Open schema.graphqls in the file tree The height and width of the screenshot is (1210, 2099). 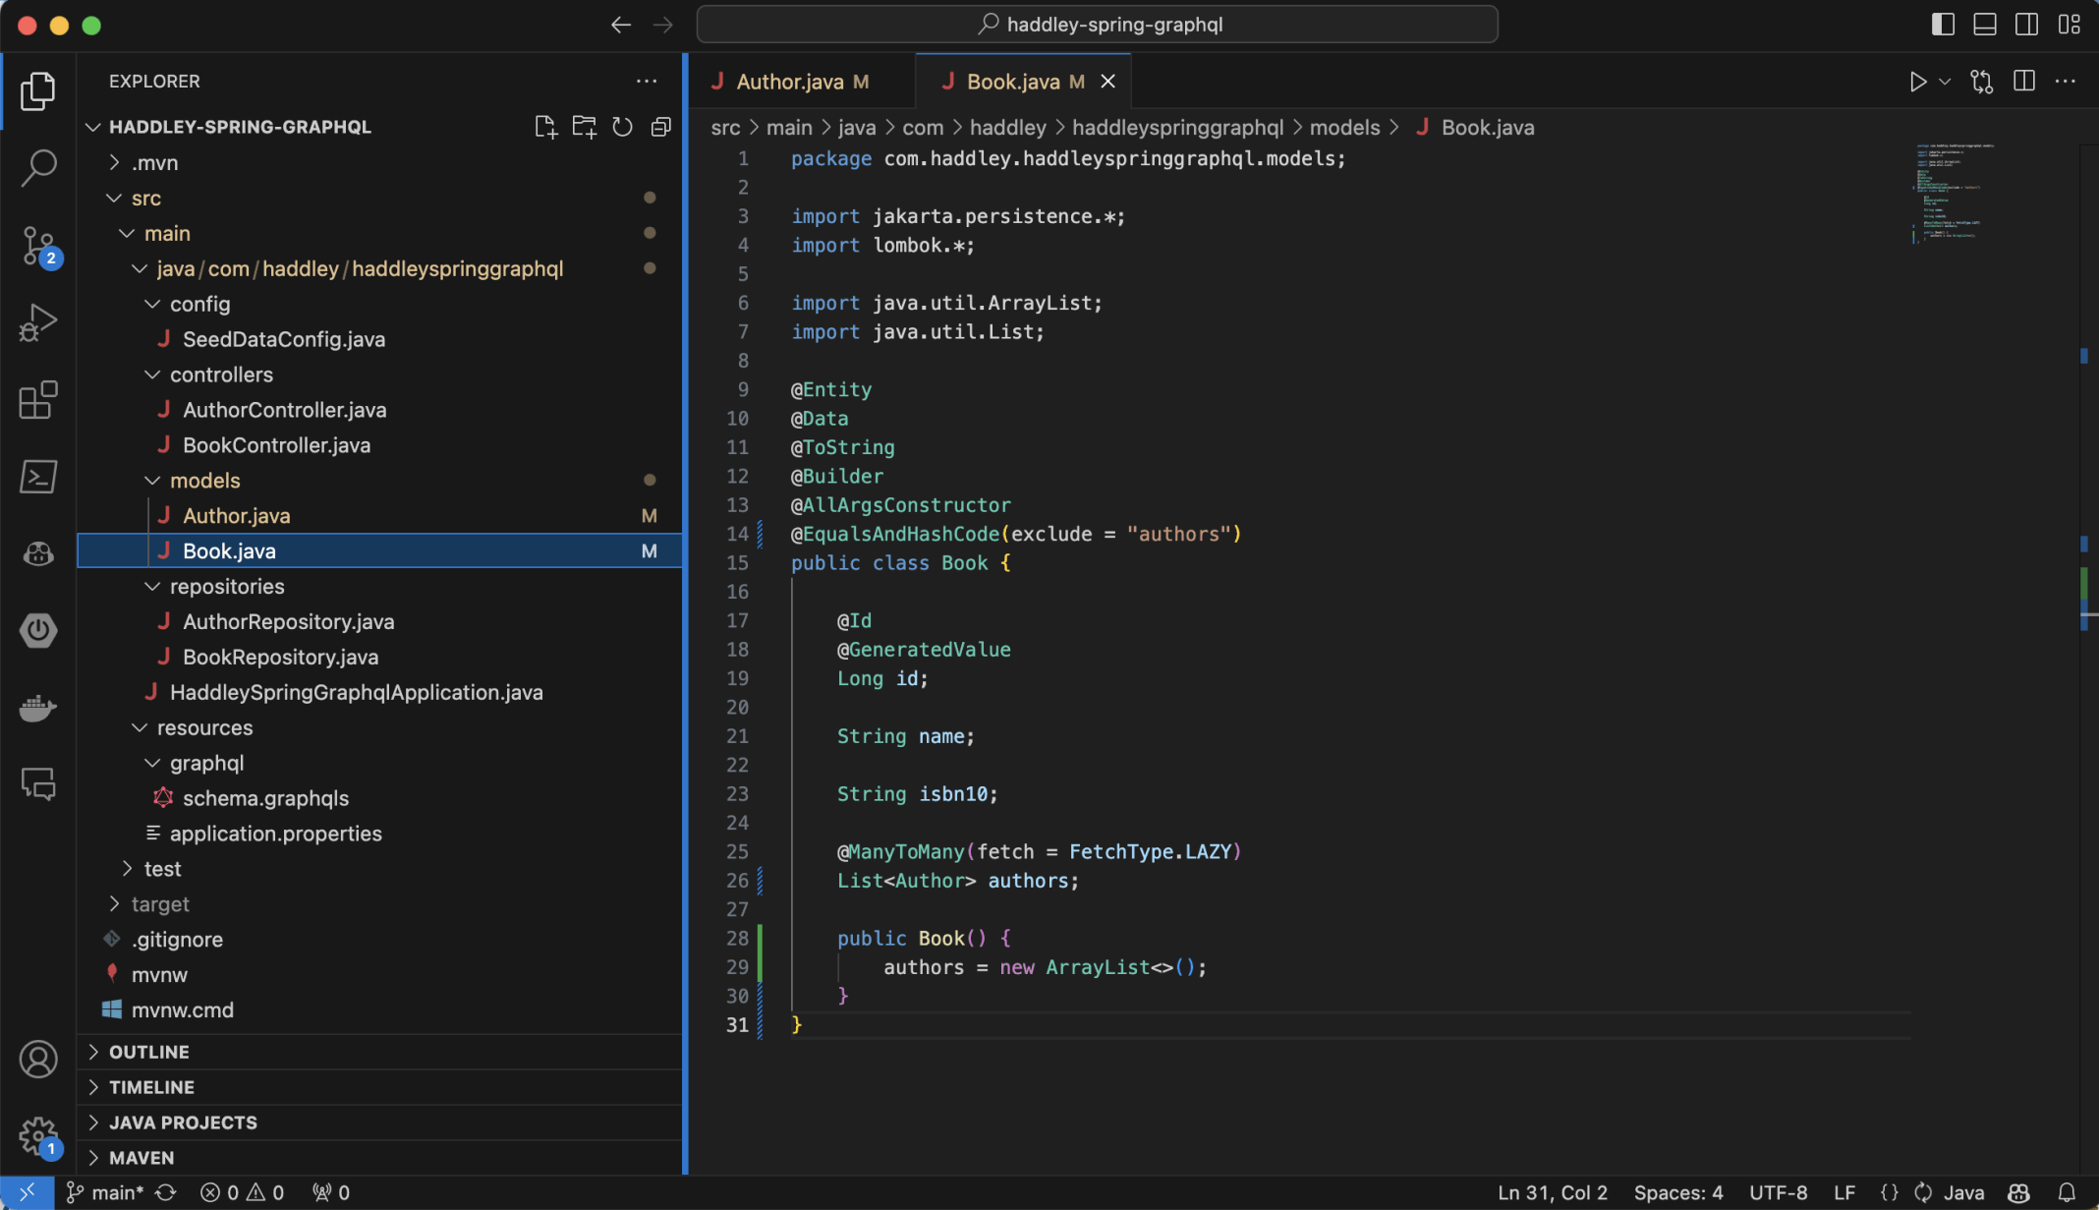point(265,798)
